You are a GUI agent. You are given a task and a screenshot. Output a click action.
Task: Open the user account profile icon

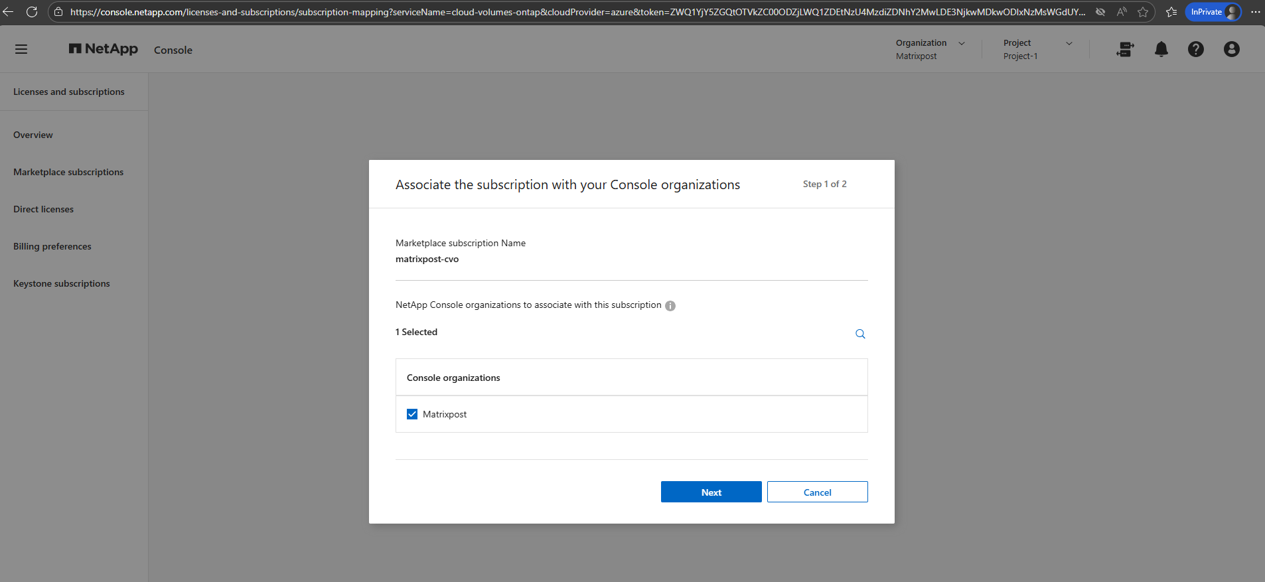click(1231, 49)
